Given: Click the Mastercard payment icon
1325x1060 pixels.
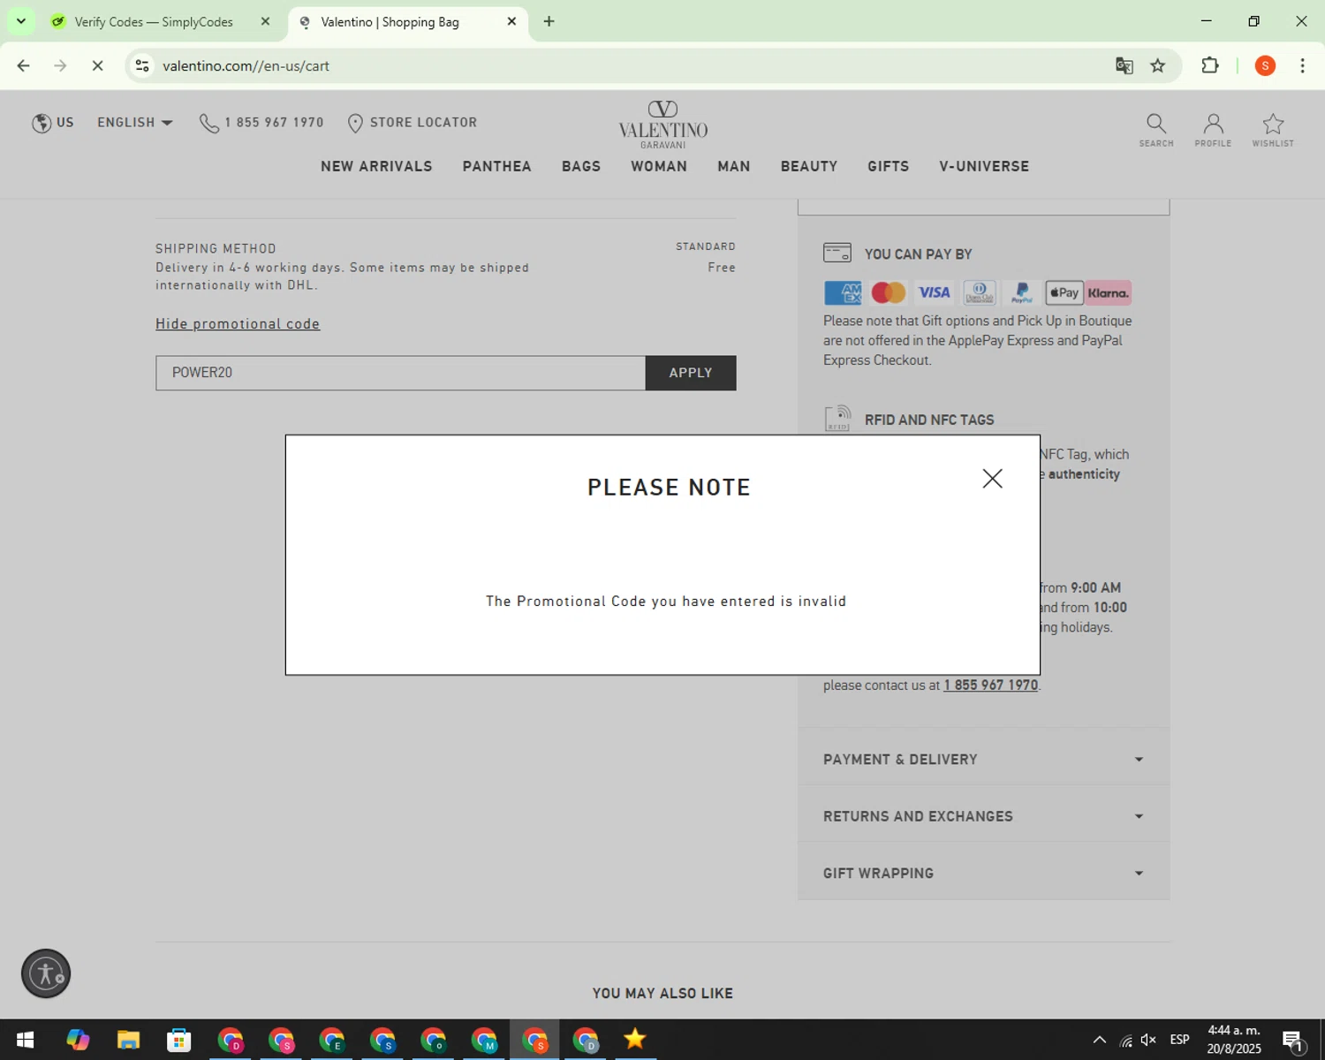Looking at the screenshot, I should [x=889, y=292].
